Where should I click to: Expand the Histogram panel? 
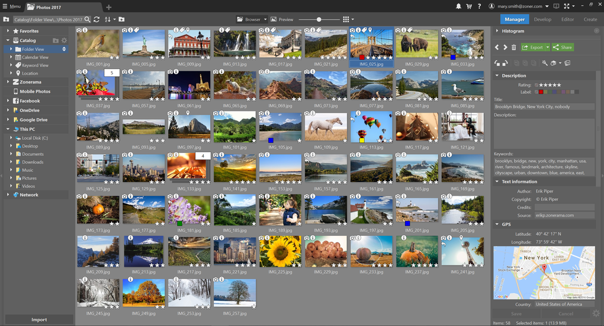point(497,31)
